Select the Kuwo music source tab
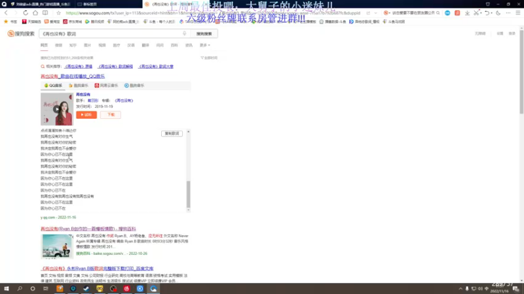Image resolution: width=524 pixels, height=294 pixels. point(78,86)
